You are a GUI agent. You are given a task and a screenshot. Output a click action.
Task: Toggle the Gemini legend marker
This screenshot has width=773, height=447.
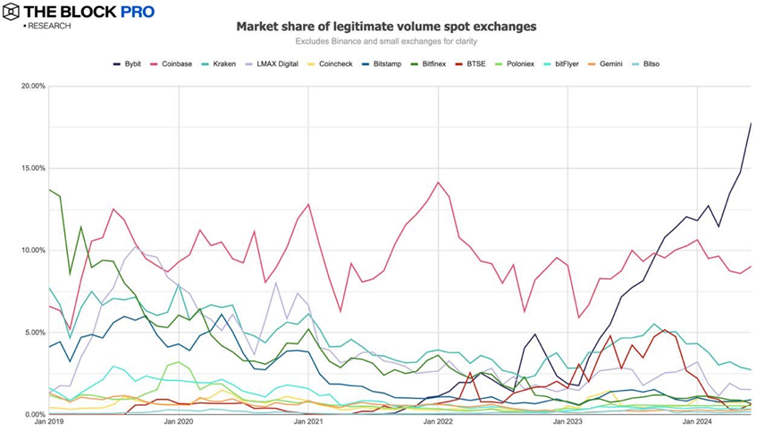pyautogui.click(x=592, y=64)
